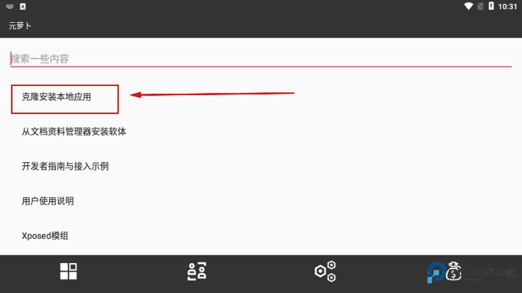Tap the 10:31 clock in status bar
522x293 pixels.
pos(508,7)
